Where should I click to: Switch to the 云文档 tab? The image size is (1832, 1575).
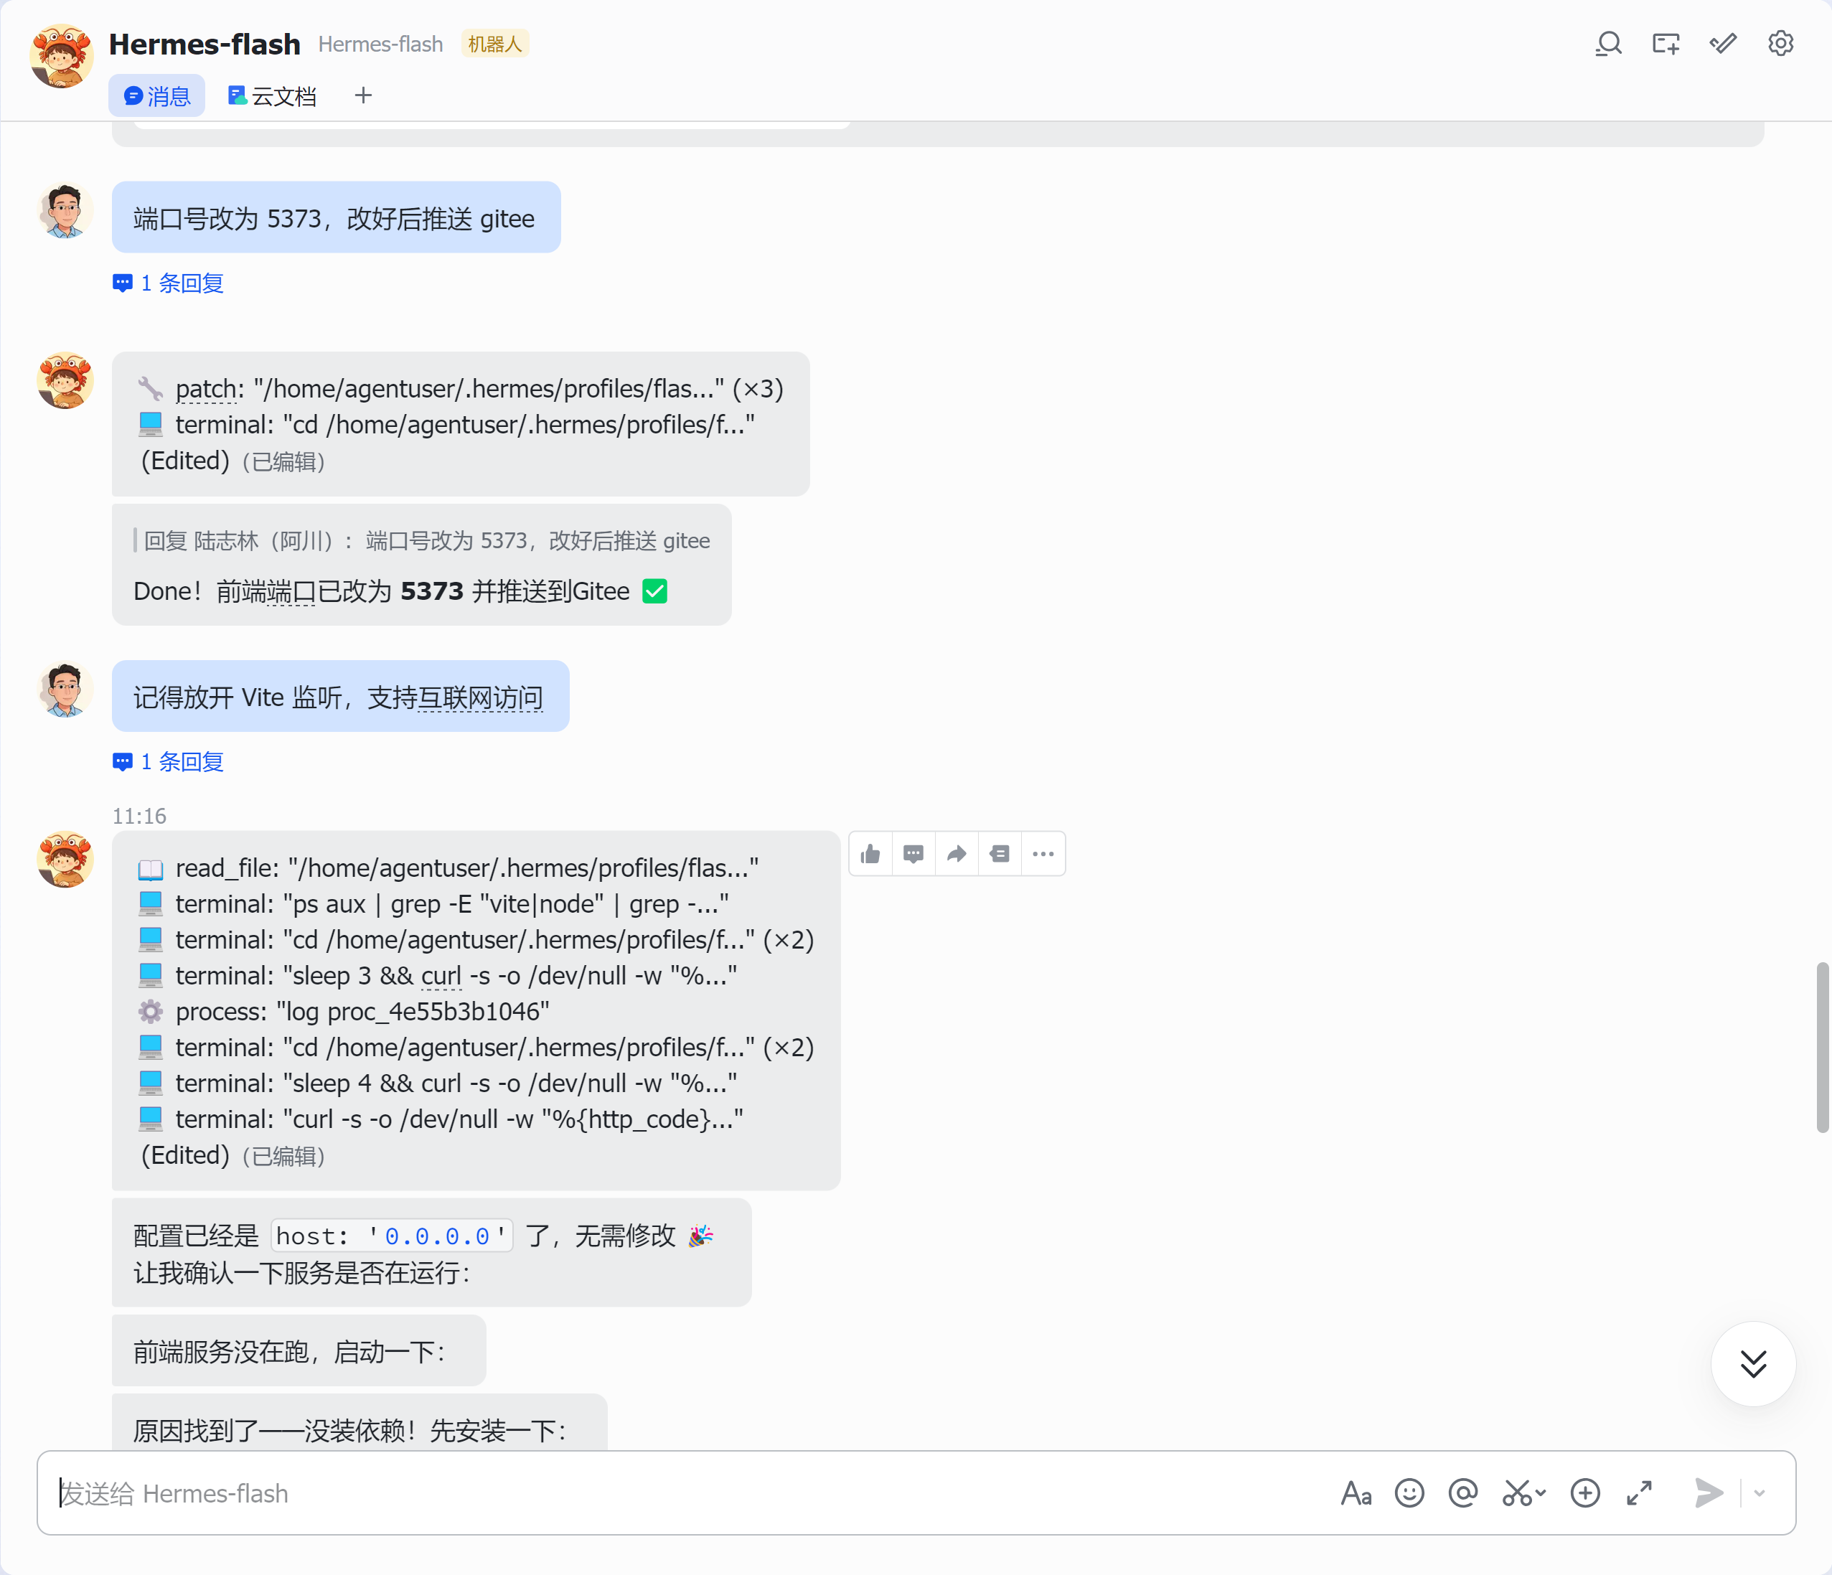[x=273, y=95]
